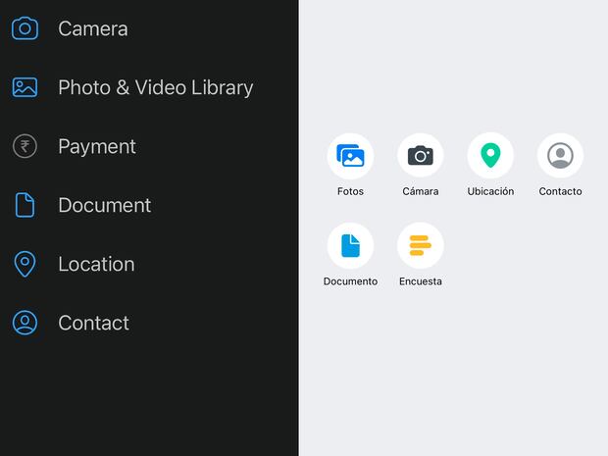Tap the blue camera icon in dark menu
The image size is (608, 456).
coord(25,28)
